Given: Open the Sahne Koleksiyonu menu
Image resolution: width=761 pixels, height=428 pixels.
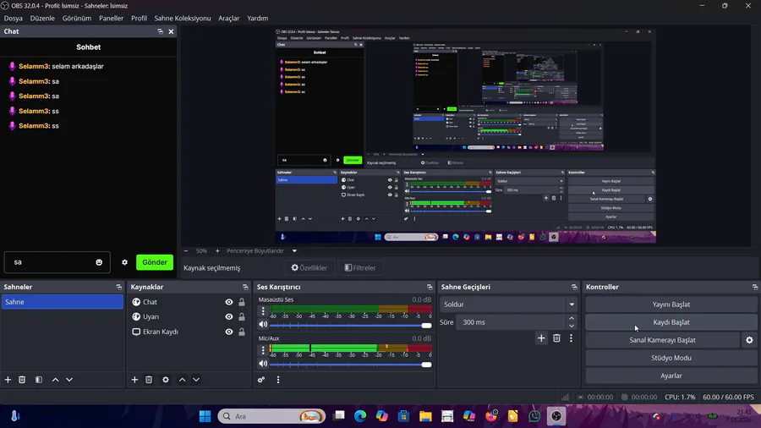Looking at the screenshot, I should (183, 18).
